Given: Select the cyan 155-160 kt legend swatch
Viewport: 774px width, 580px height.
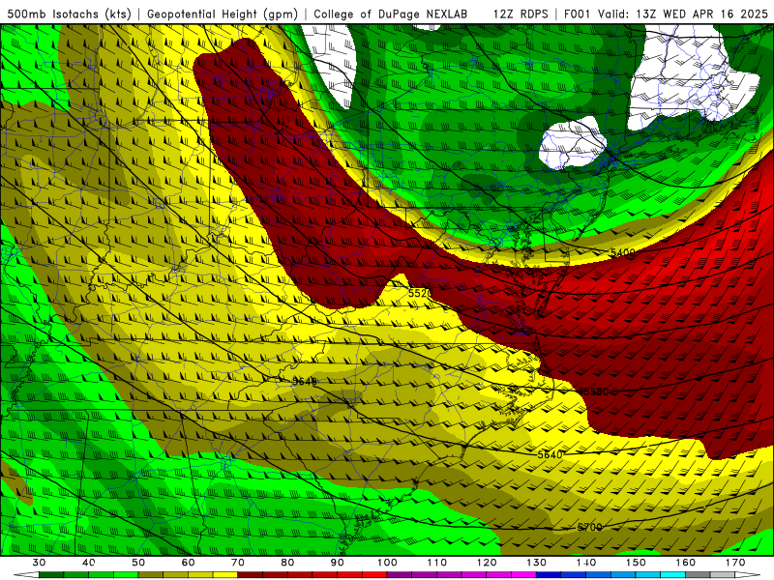Looking at the screenshot, I should (x=673, y=575).
